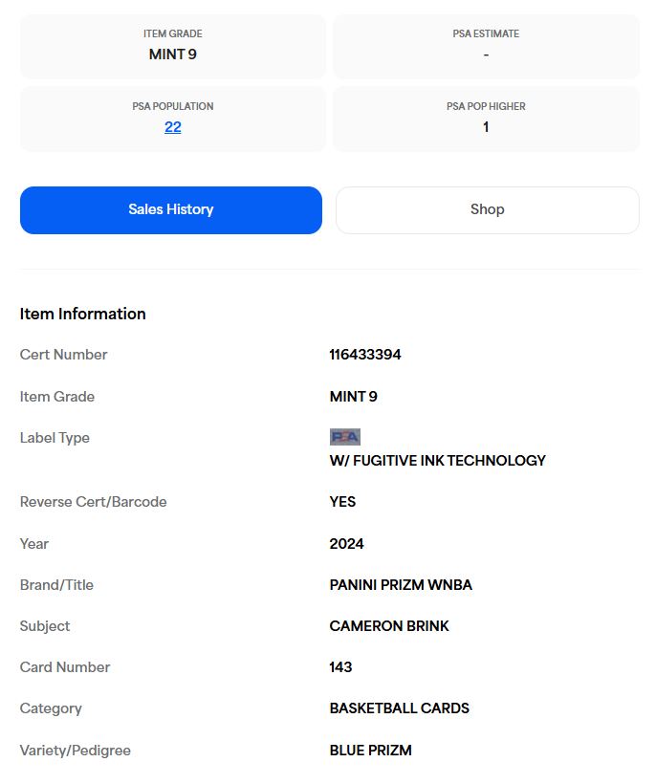Image resolution: width=656 pixels, height=784 pixels.
Task: Click the BLUE PRIZM variety value
Action: (x=370, y=750)
